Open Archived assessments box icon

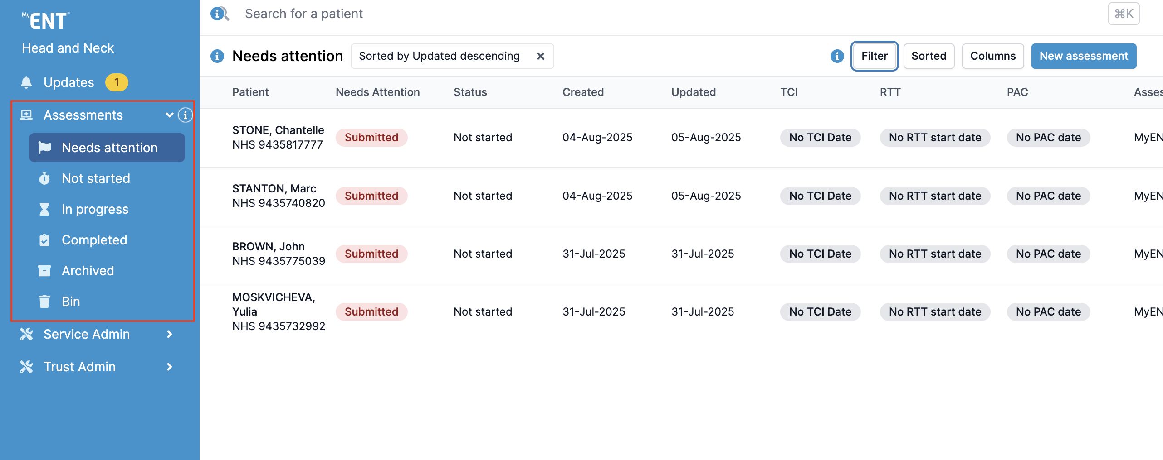(44, 271)
